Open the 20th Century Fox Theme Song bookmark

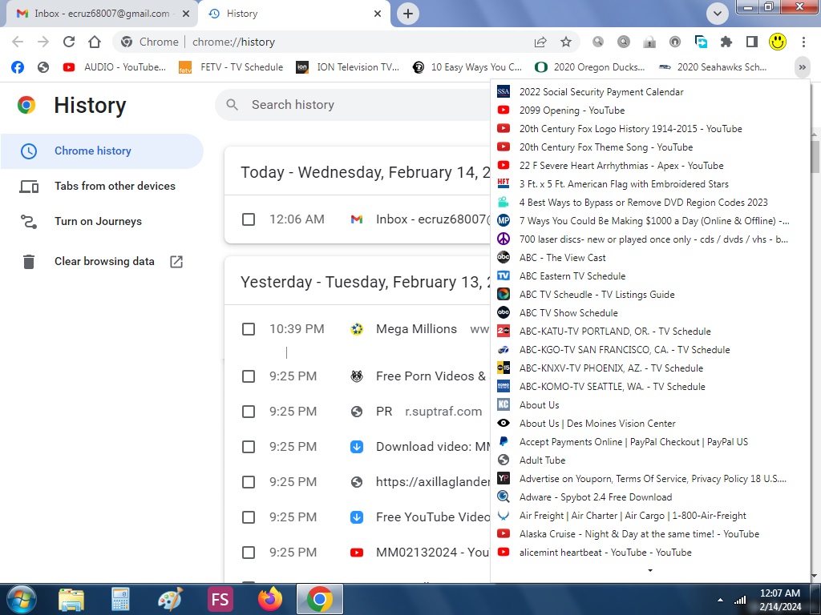(x=649, y=147)
